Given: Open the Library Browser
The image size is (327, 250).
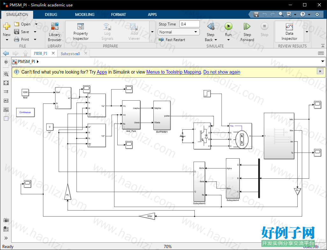Looking at the screenshot, I should point(54,32).
